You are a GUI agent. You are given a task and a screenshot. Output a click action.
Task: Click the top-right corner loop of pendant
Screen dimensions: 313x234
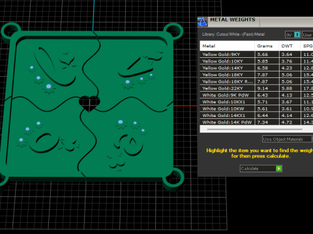tap(173, 32)
